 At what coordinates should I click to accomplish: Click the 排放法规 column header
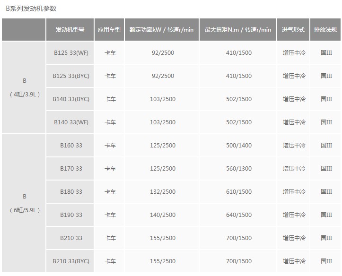tap(325, 29)
